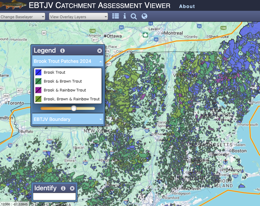The height and width of the screenshot is (206, 260).
Task: Close the Identify panel
Action: tap(72, 188)
